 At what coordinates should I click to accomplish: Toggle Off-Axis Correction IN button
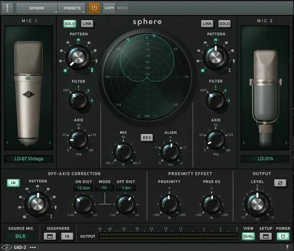click(13, 183)
